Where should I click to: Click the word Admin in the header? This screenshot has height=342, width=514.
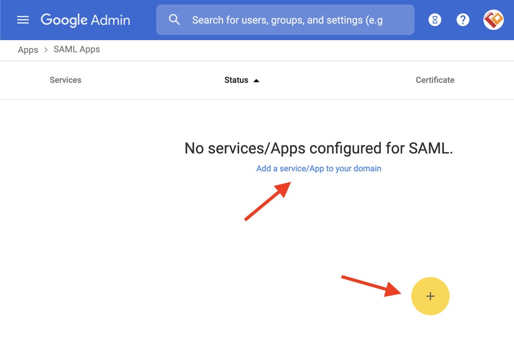click(111, 20)
